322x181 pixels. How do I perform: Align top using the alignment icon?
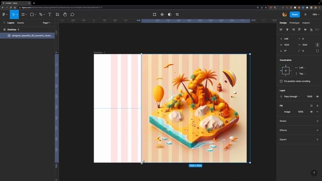299,30
